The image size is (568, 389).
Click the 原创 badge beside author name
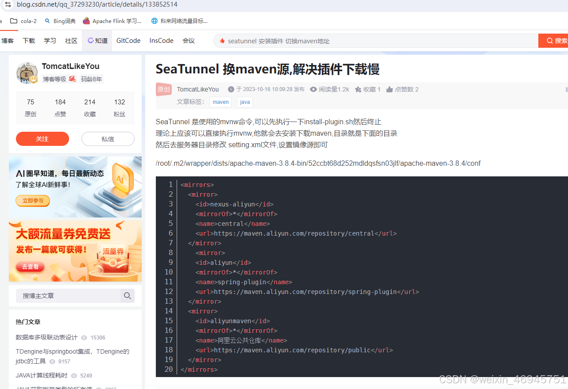164,89
